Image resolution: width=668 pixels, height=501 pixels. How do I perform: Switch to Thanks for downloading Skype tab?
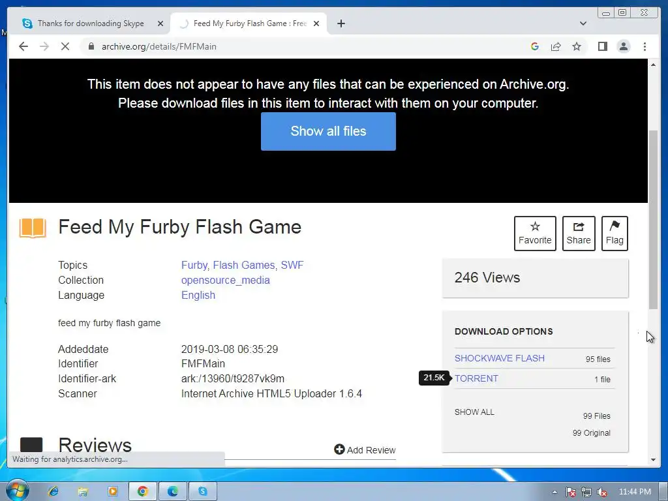pos(91,23)
